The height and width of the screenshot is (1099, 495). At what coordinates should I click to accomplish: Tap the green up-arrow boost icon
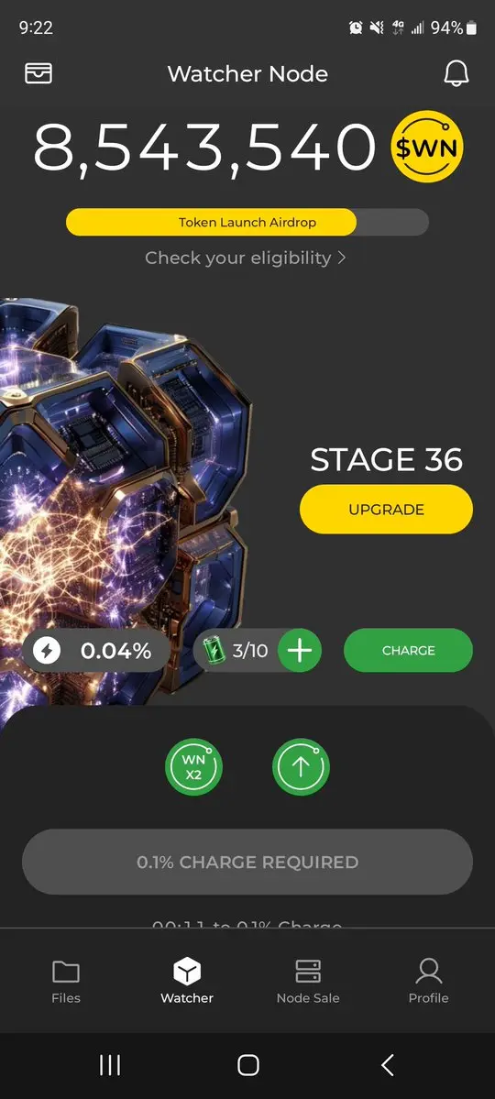[x=301, y=767]
